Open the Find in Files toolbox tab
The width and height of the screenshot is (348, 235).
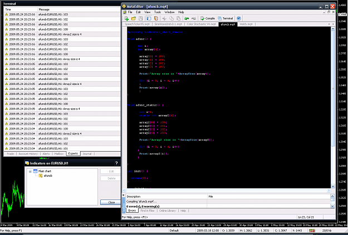tap(148, 211)
